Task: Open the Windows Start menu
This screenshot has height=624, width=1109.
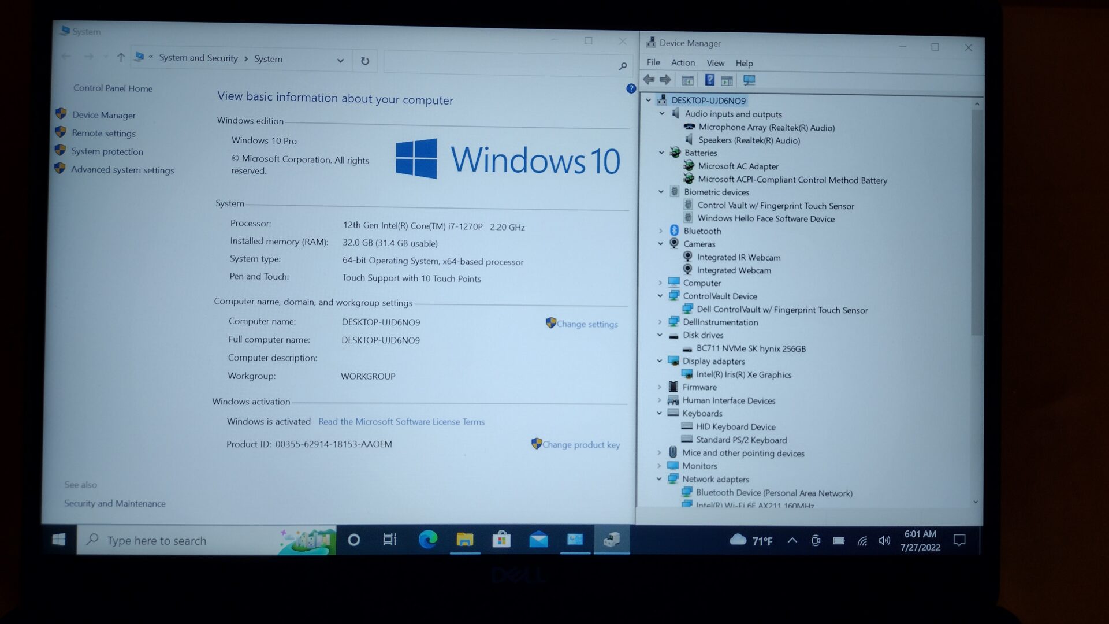Action: pyautogui.click(x=58, y=540)
